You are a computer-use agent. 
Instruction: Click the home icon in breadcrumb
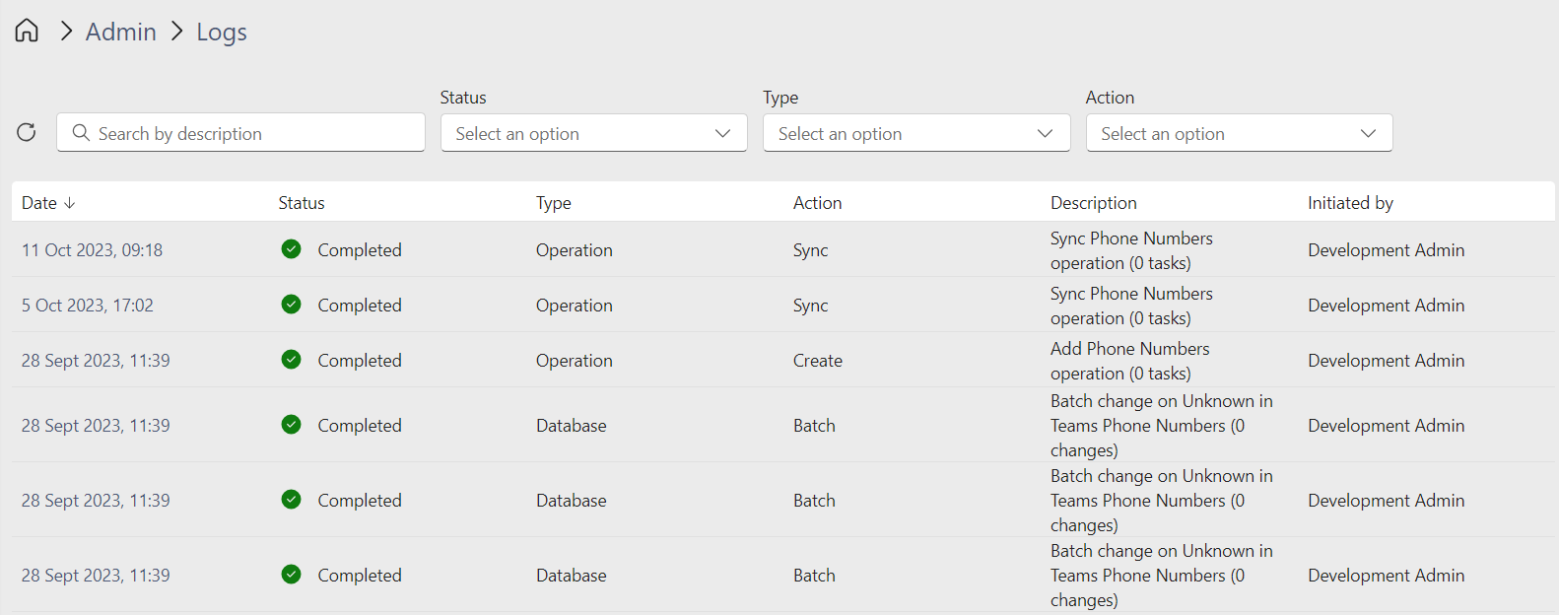(27, 31)
